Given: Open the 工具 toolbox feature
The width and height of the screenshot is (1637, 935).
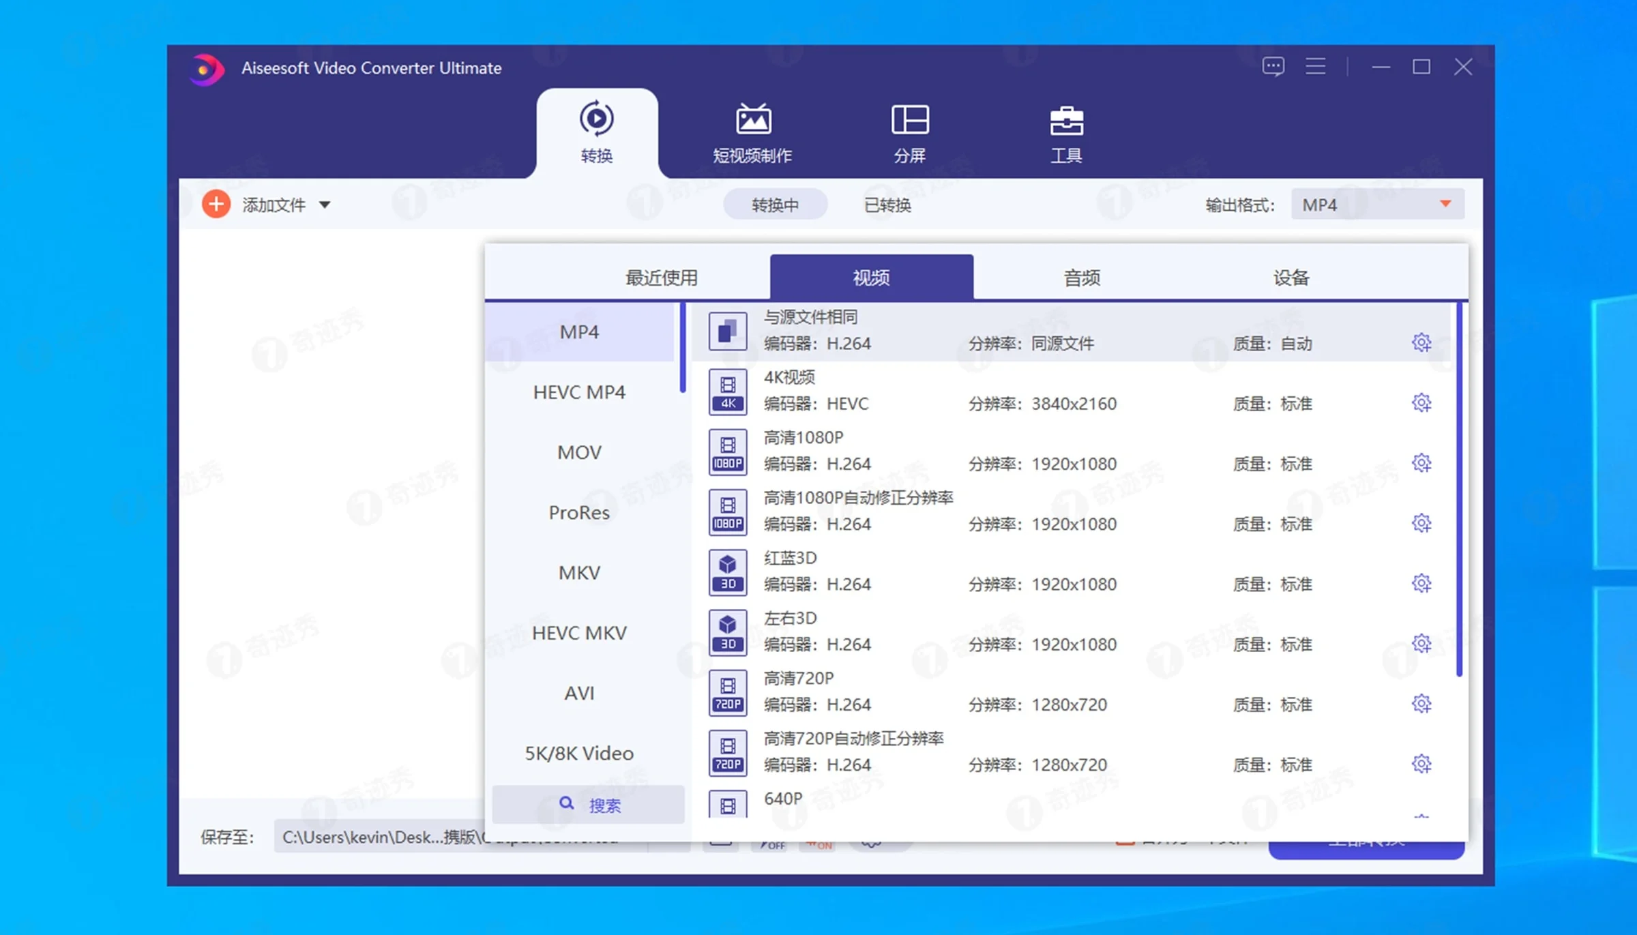Looking at the screenshot, I should pyautogui.click(x=1067, y=133).
